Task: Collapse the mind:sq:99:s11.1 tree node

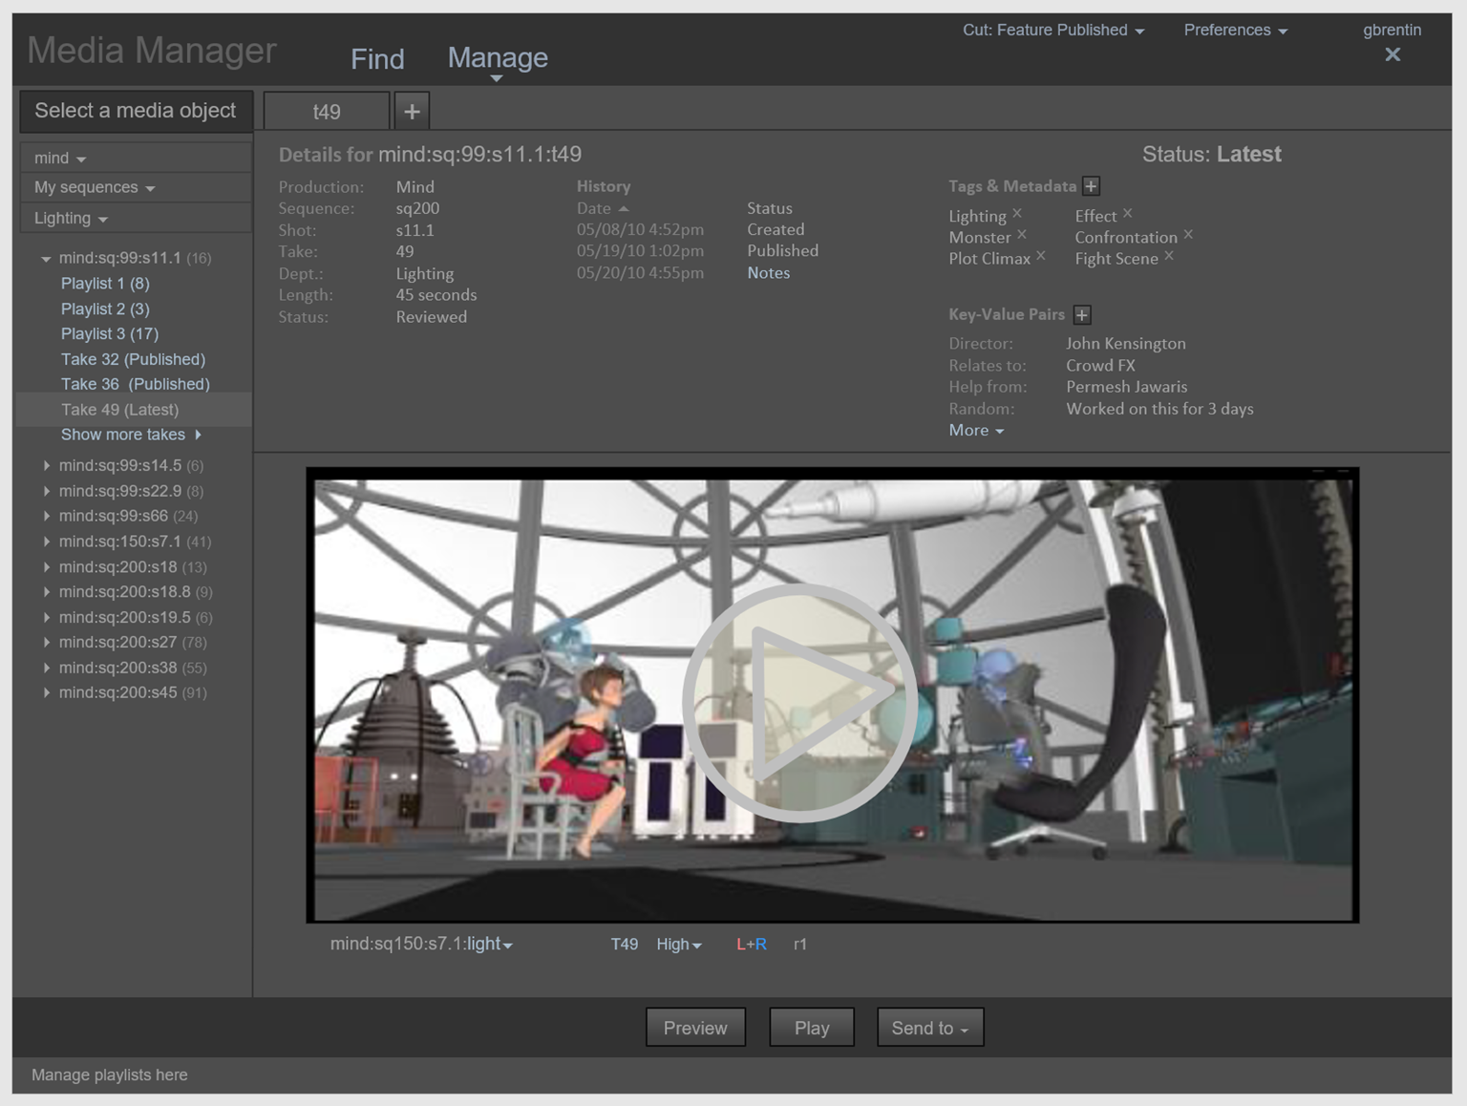Action: point(46,259)
